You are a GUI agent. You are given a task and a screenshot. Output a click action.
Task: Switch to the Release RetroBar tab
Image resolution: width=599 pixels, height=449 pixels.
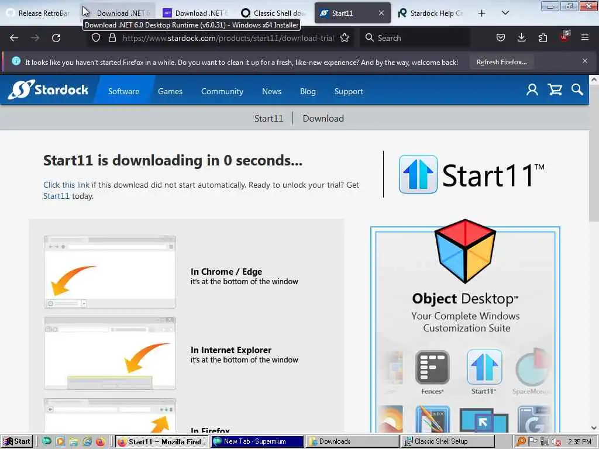click(39, 13)
